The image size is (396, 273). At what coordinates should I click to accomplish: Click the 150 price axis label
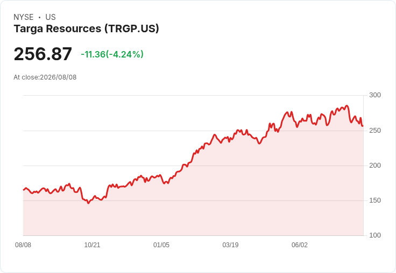click(x=375, y=200)
